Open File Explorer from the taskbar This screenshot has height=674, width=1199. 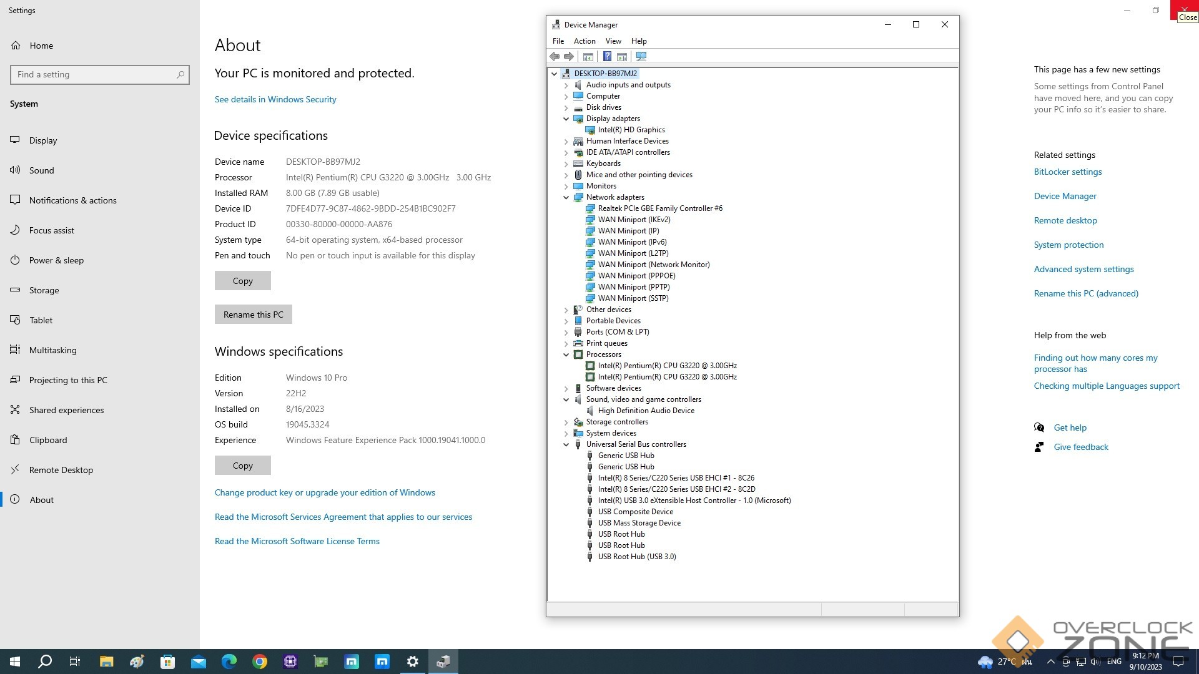[106, 662]
